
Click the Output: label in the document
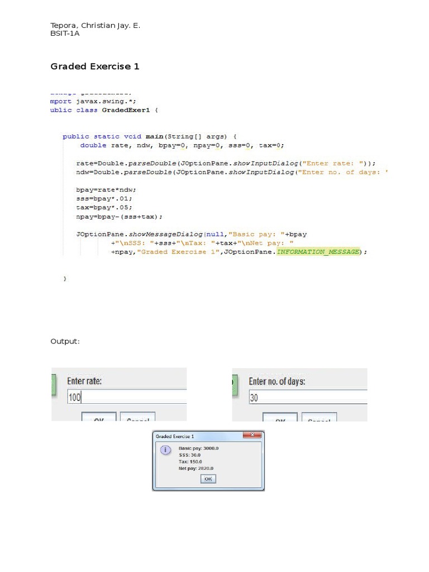pos(65,341)
